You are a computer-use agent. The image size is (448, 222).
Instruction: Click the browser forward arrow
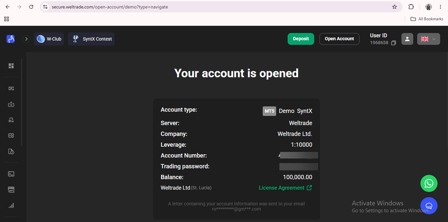click(19, 7)
